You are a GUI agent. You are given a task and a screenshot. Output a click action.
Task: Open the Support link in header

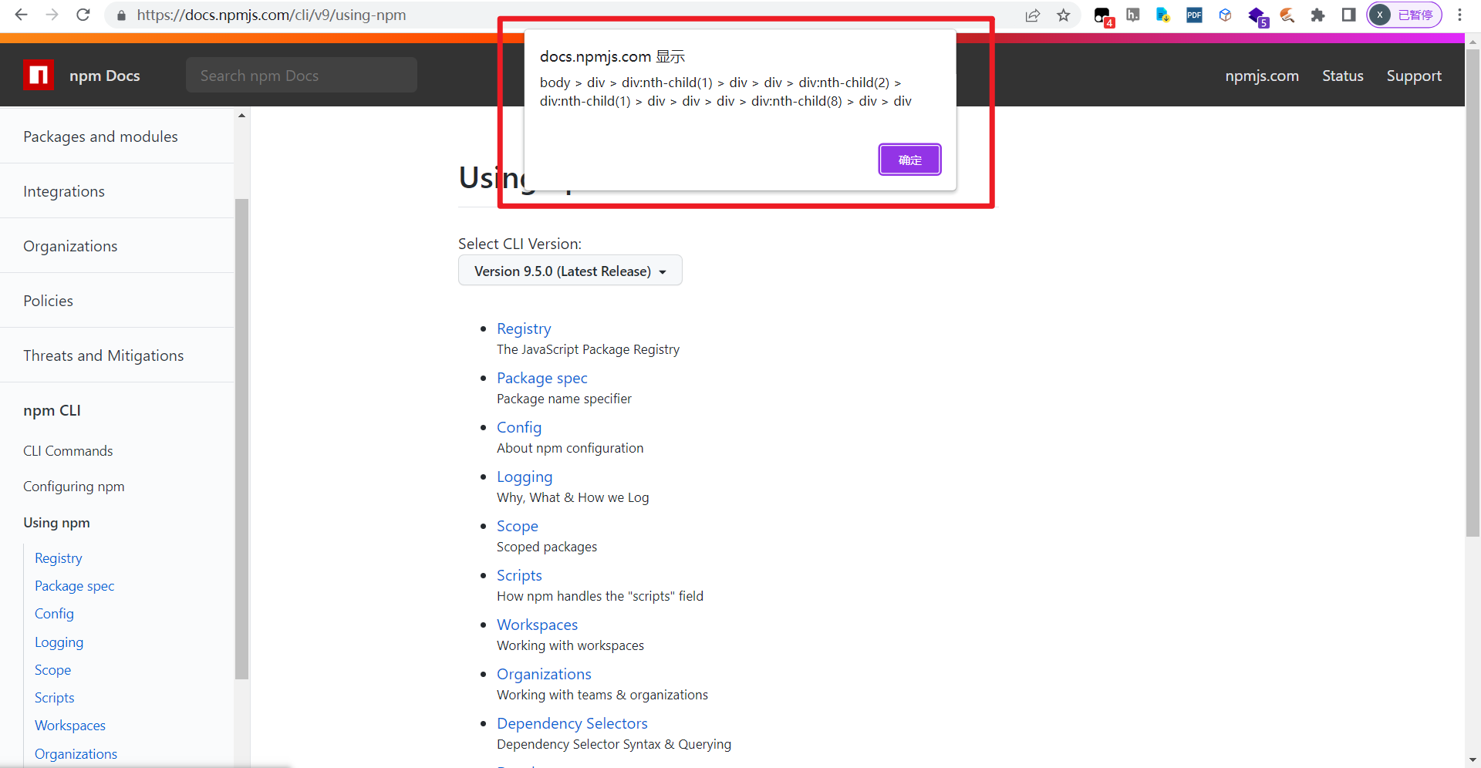coord(1414,76)
